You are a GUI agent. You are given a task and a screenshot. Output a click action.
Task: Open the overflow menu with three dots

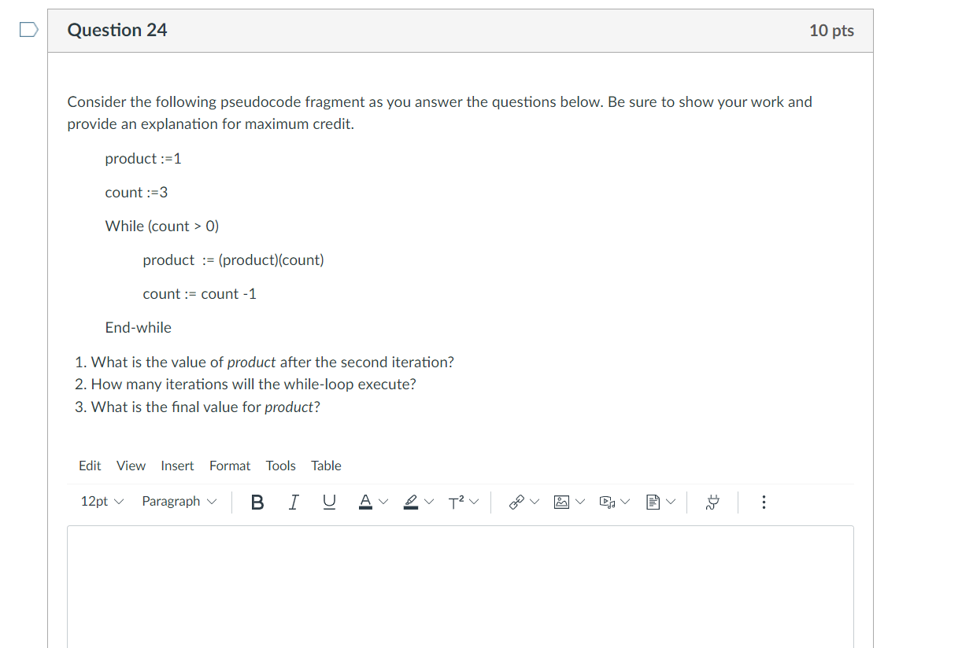(x=764, y=502)
